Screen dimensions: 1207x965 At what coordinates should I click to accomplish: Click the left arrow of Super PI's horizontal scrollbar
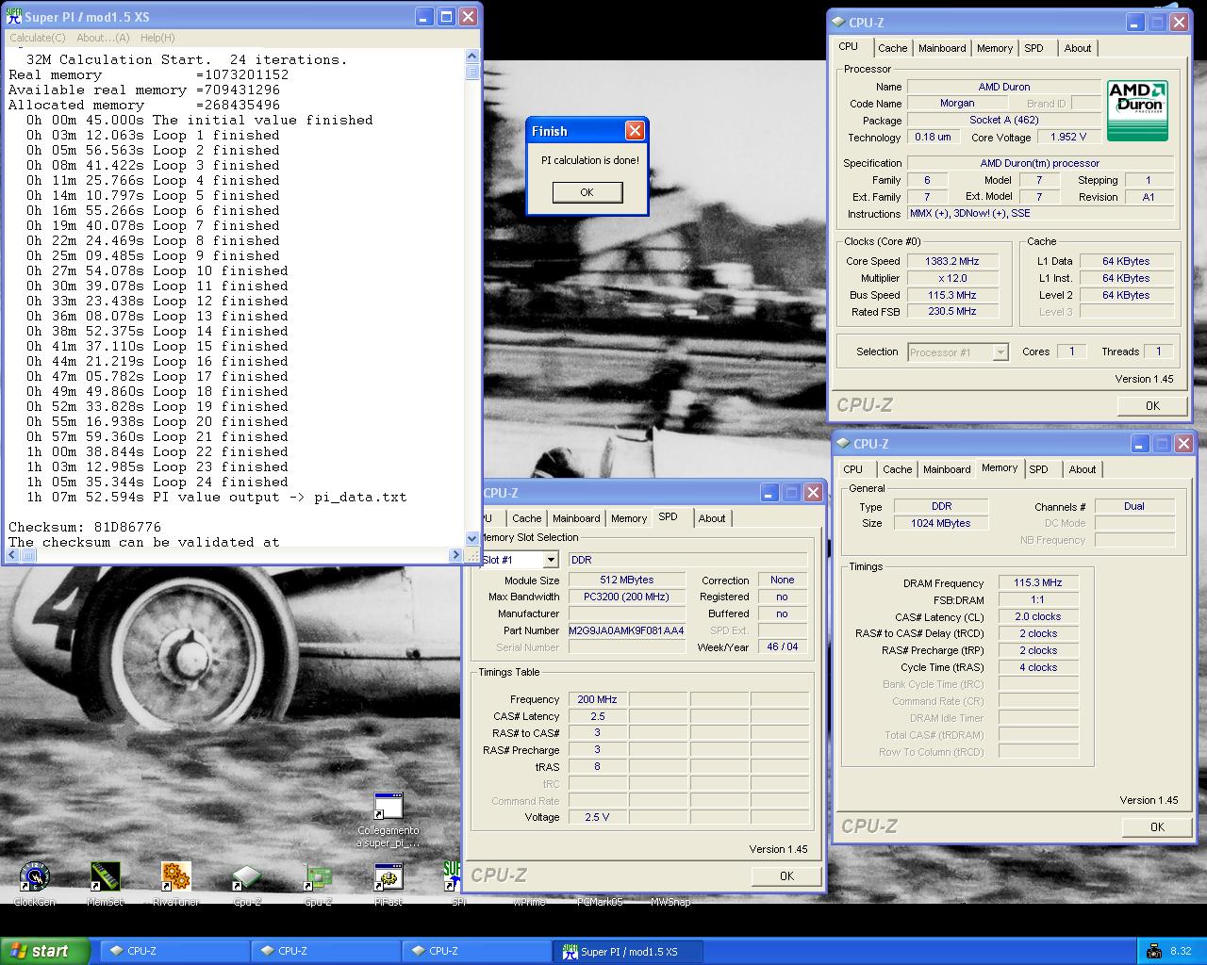coord(14,555)
